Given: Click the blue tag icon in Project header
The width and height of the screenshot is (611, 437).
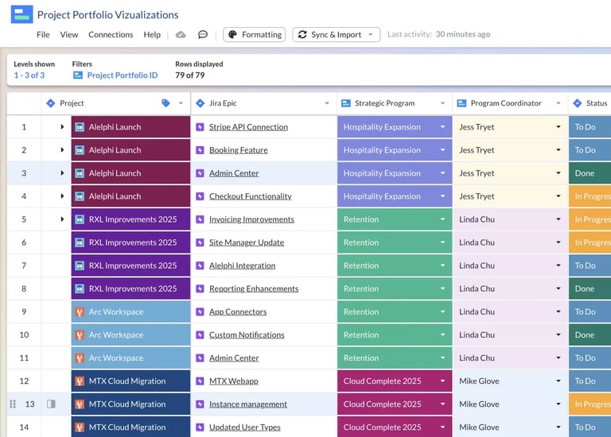Looking at the screenshot, I should pyautogui.click(x=165, y=103).
